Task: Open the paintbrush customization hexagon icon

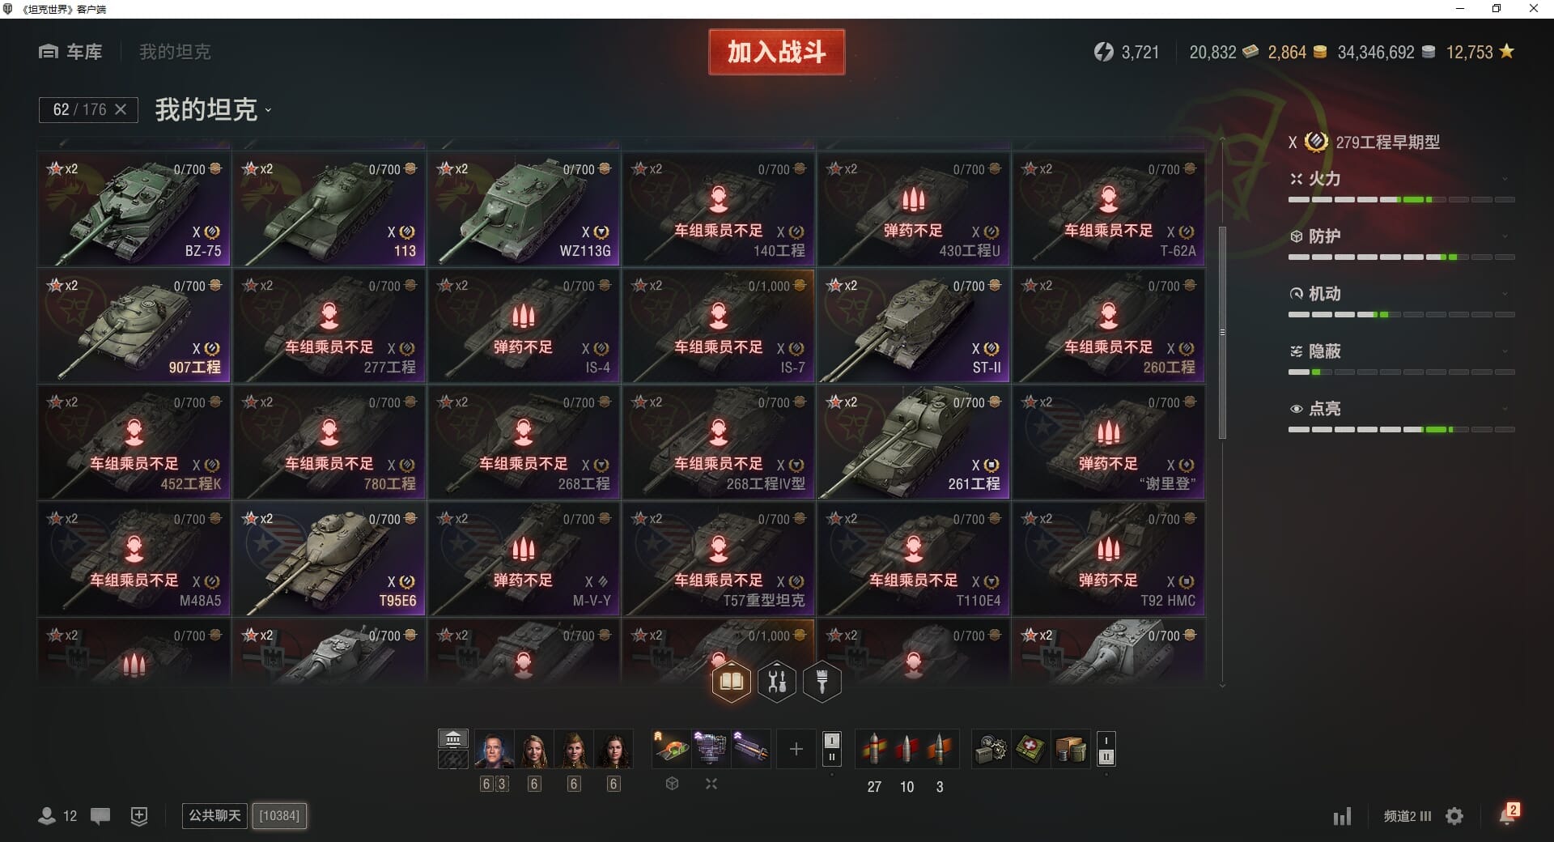Action: pos(822,682)
